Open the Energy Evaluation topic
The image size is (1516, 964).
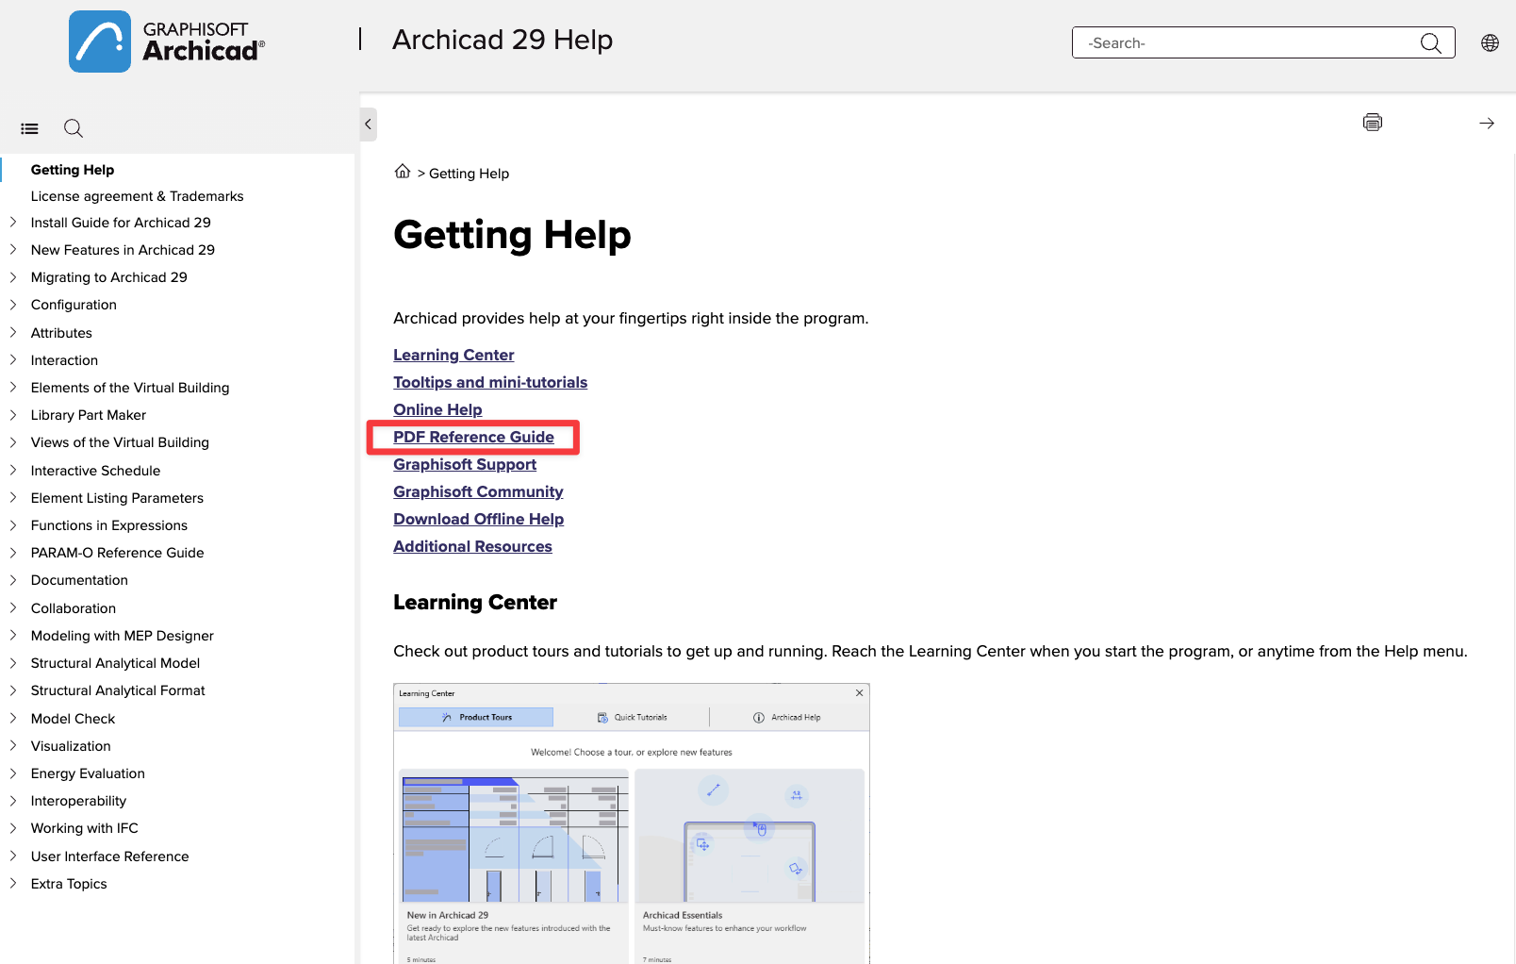88,773
